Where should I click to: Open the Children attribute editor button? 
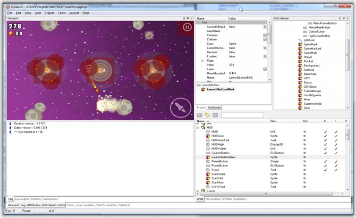(265, 39)
